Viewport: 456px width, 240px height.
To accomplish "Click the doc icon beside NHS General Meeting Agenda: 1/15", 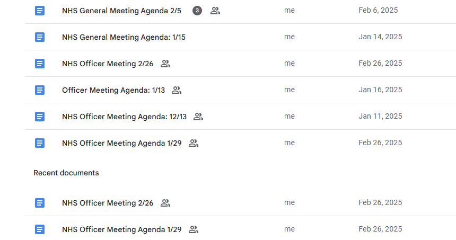I will pos(40,37).
